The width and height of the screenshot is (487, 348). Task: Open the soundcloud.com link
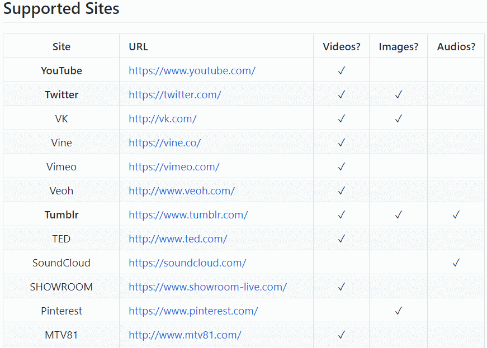click(187, 263)
